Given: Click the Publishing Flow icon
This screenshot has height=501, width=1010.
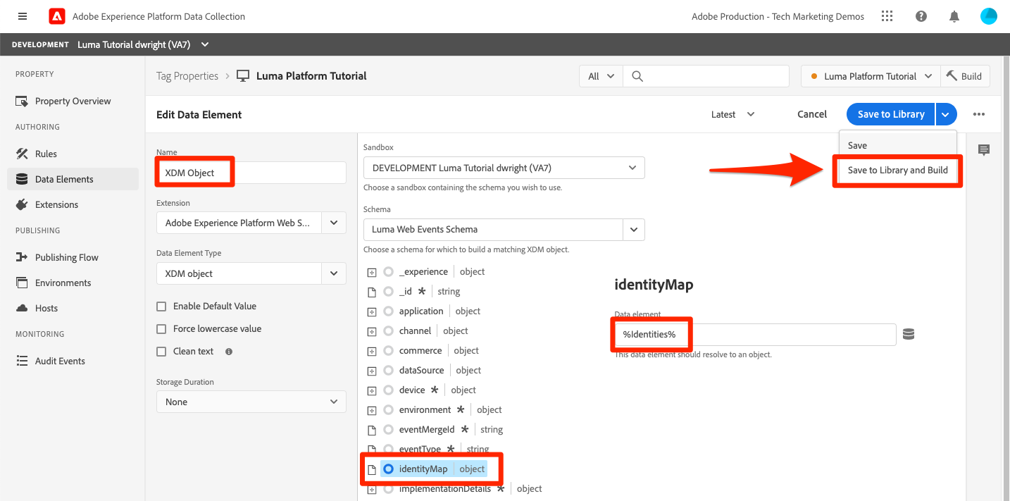Looking at the screenshot, I should tap(22, 257).
